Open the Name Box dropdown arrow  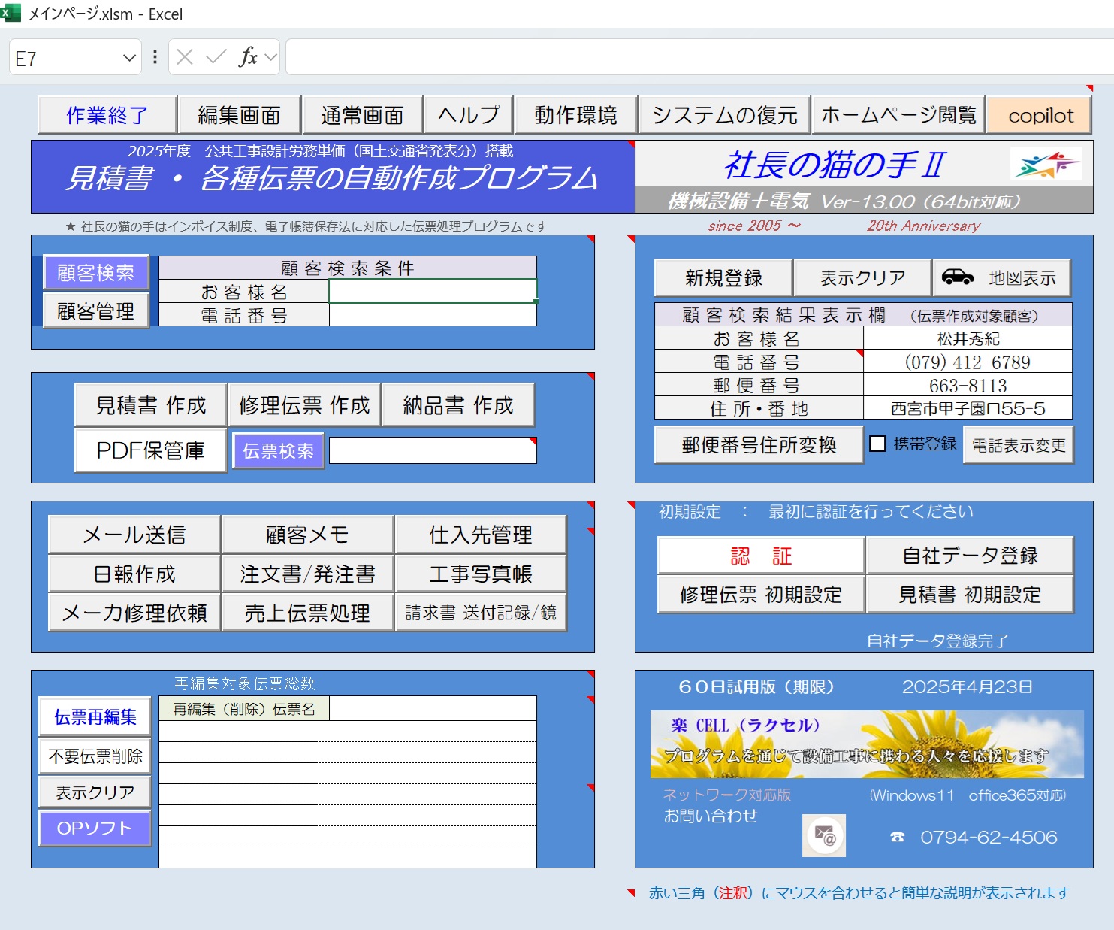click(x=129, y=58)
